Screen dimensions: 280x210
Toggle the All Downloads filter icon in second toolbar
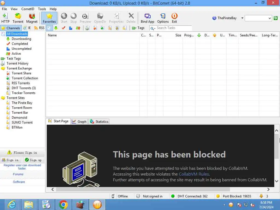pyautogui.click(x=49, y=28)
